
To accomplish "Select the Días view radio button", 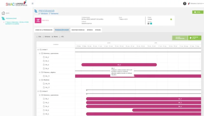I will (x=37, y=37).
